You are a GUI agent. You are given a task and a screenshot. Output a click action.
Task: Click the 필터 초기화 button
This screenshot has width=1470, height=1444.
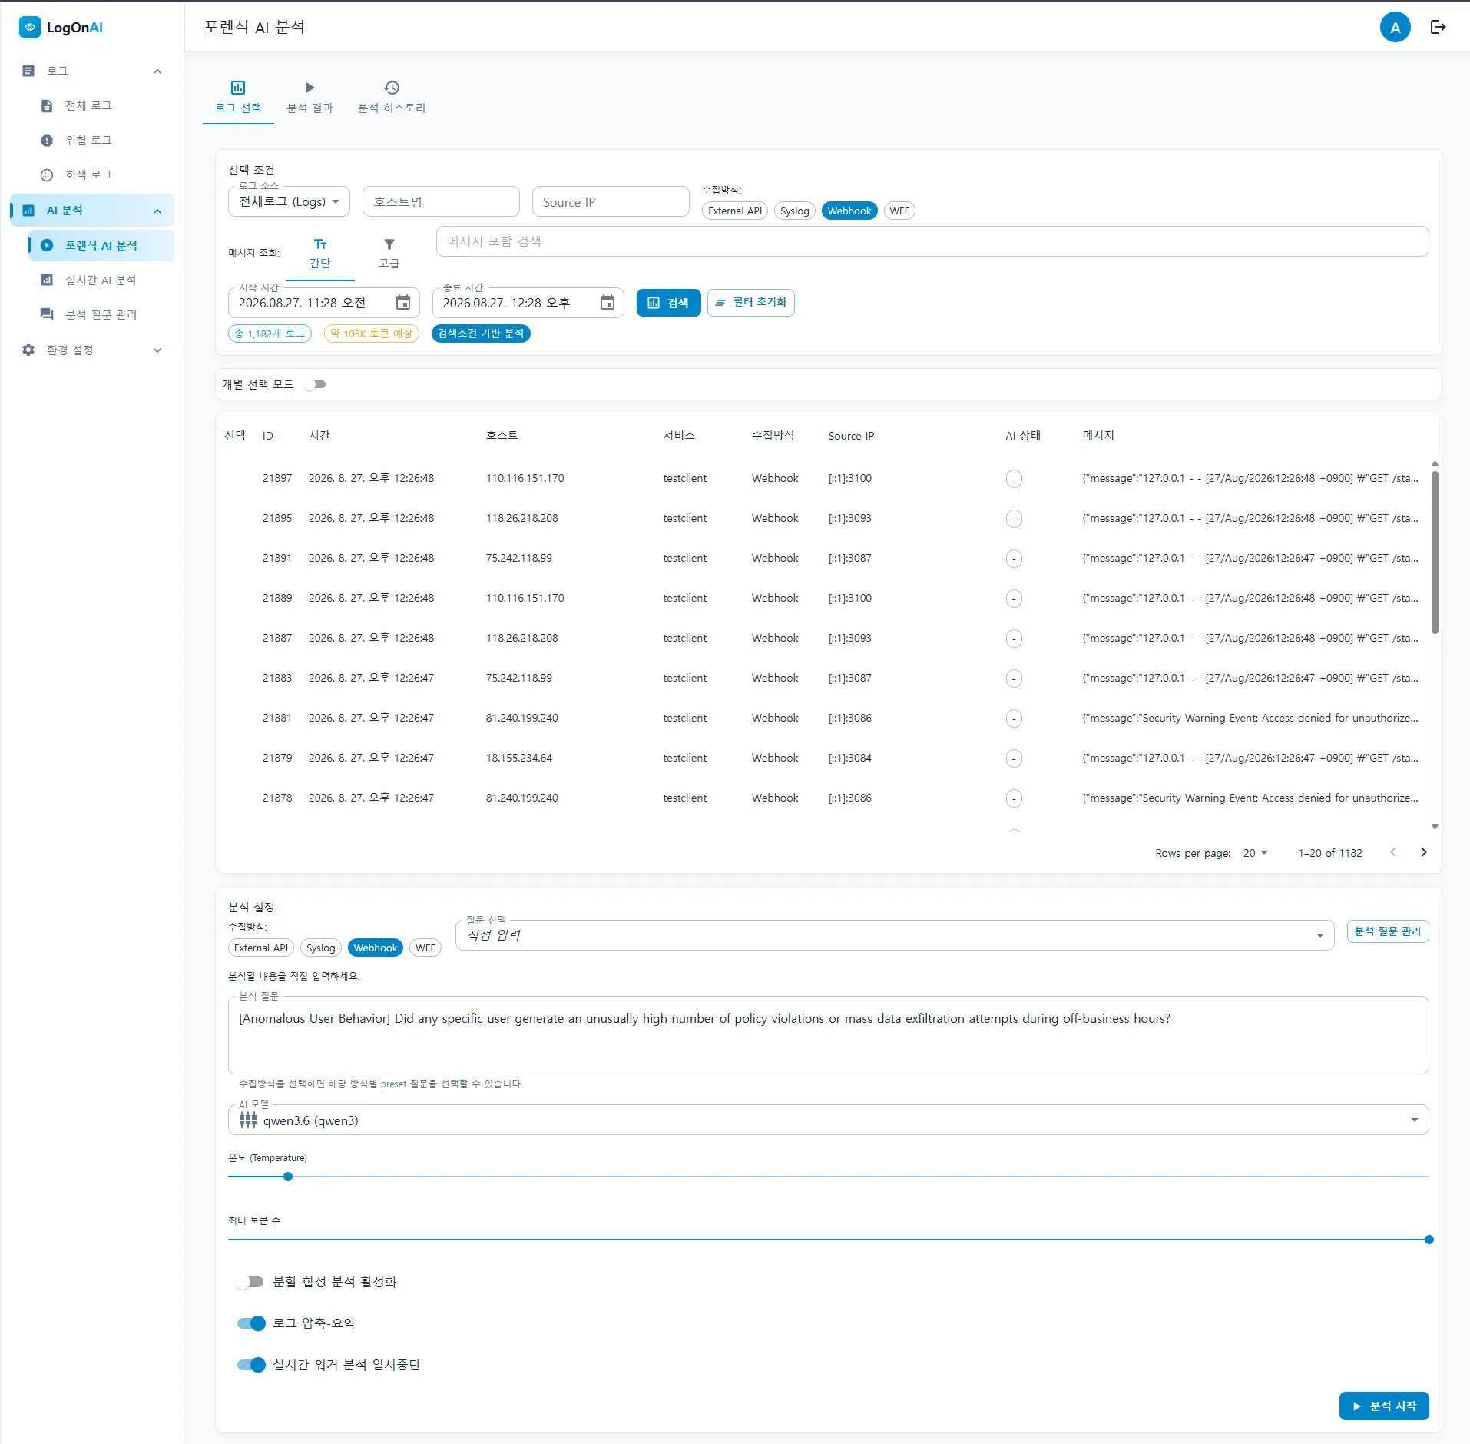(751, 303)
